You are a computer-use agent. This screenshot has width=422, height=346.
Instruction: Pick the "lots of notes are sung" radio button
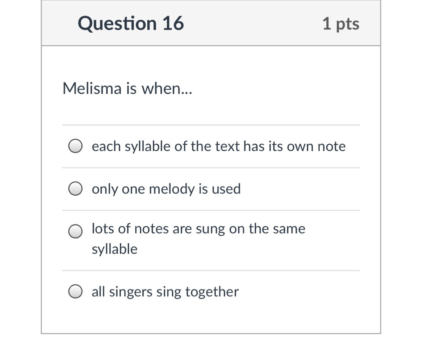click(75, 231)
